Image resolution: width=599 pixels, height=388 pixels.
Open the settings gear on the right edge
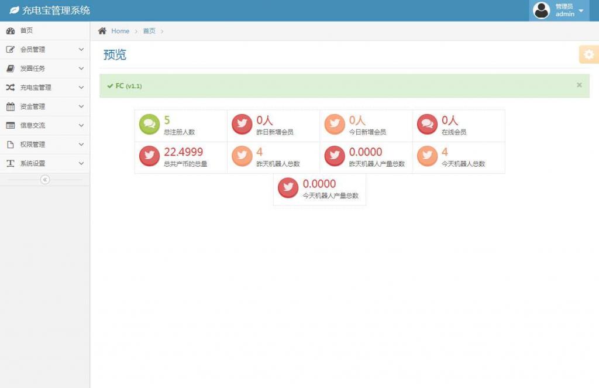pos(588,54)
